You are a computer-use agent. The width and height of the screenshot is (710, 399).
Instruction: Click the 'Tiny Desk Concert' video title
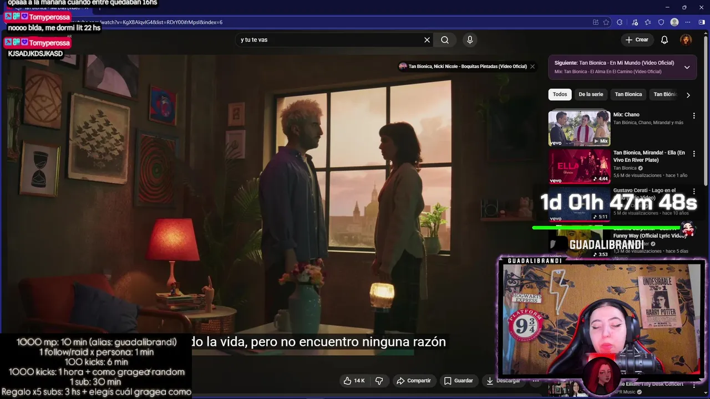pyautogui.click(x=649, y=384)
